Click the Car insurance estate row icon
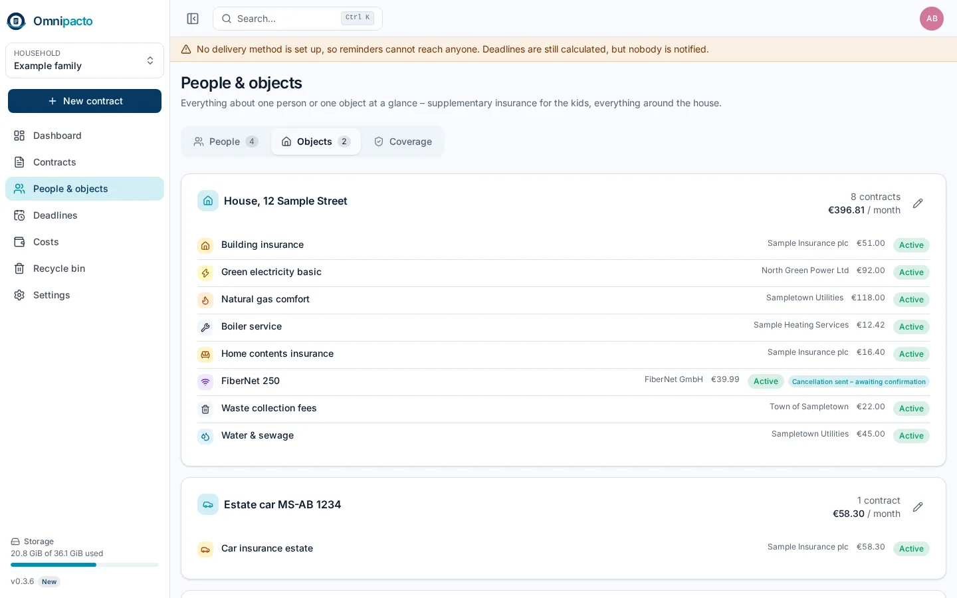 (x=205, y=549)
